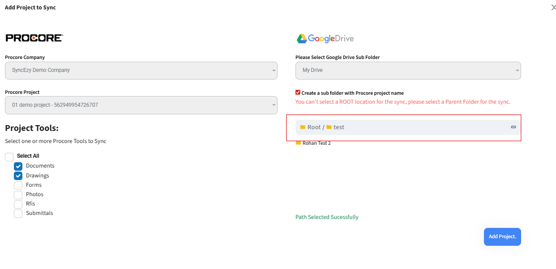
Task: Toggle the Select All checkbox
Action: click(9, 156)
